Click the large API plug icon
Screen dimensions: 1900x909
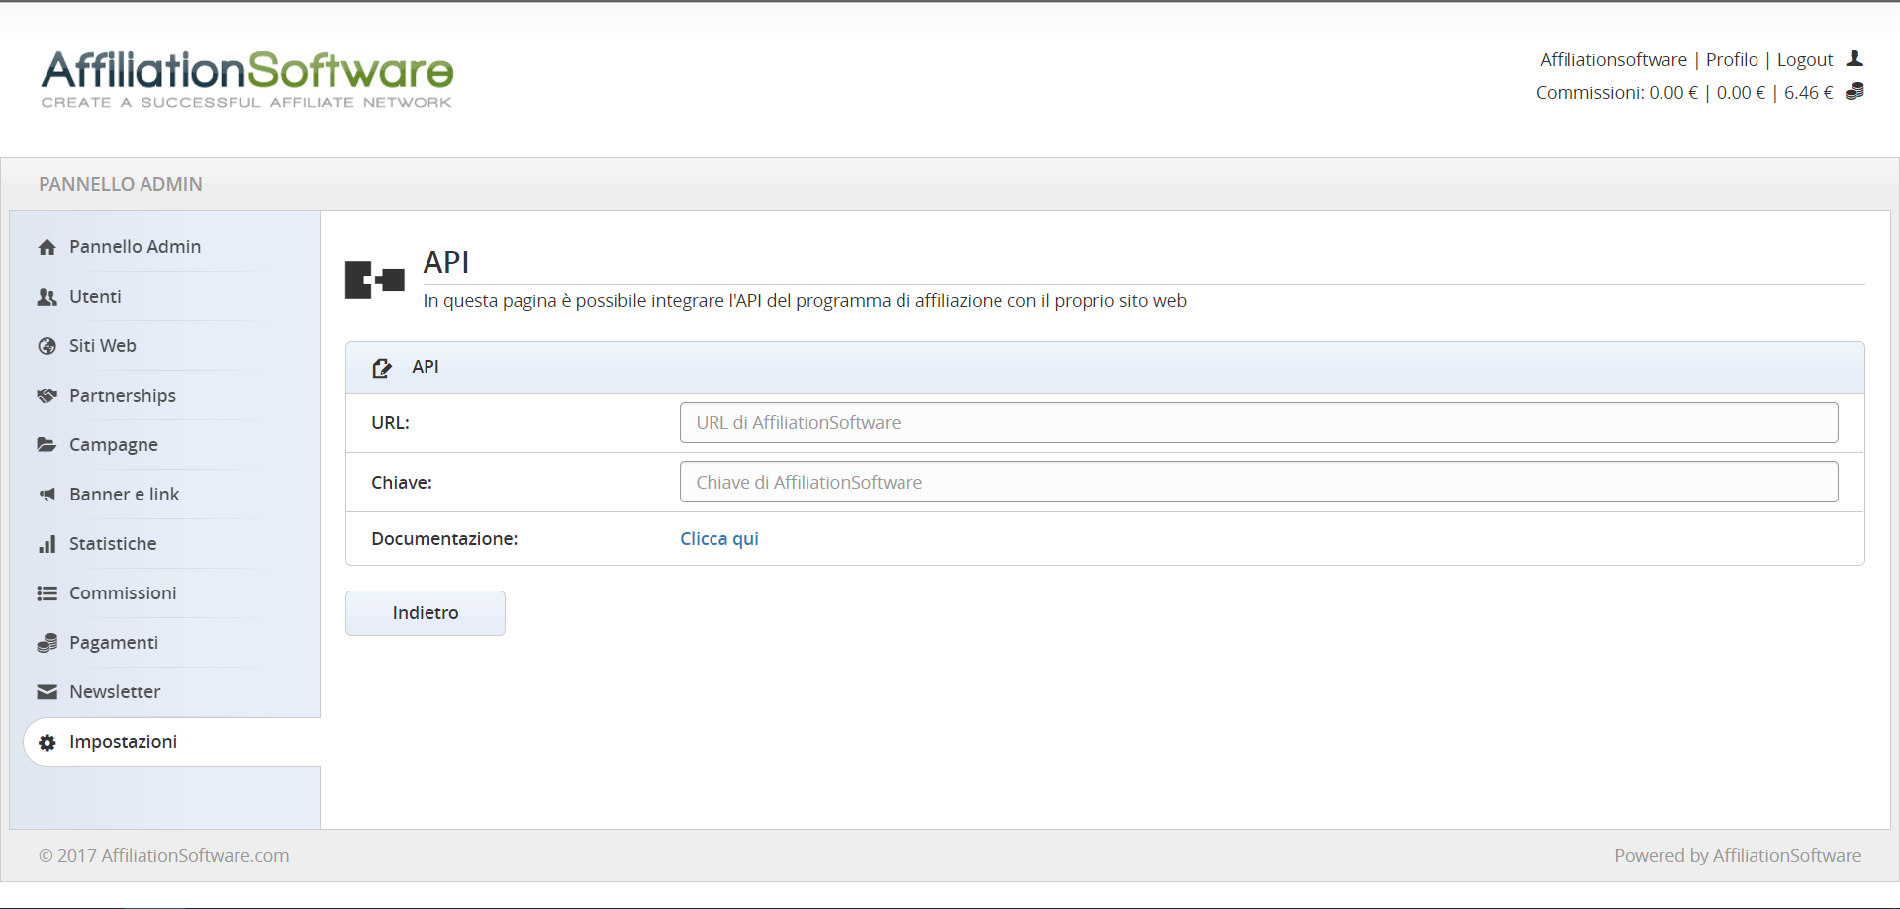click(x=374, y=280)
